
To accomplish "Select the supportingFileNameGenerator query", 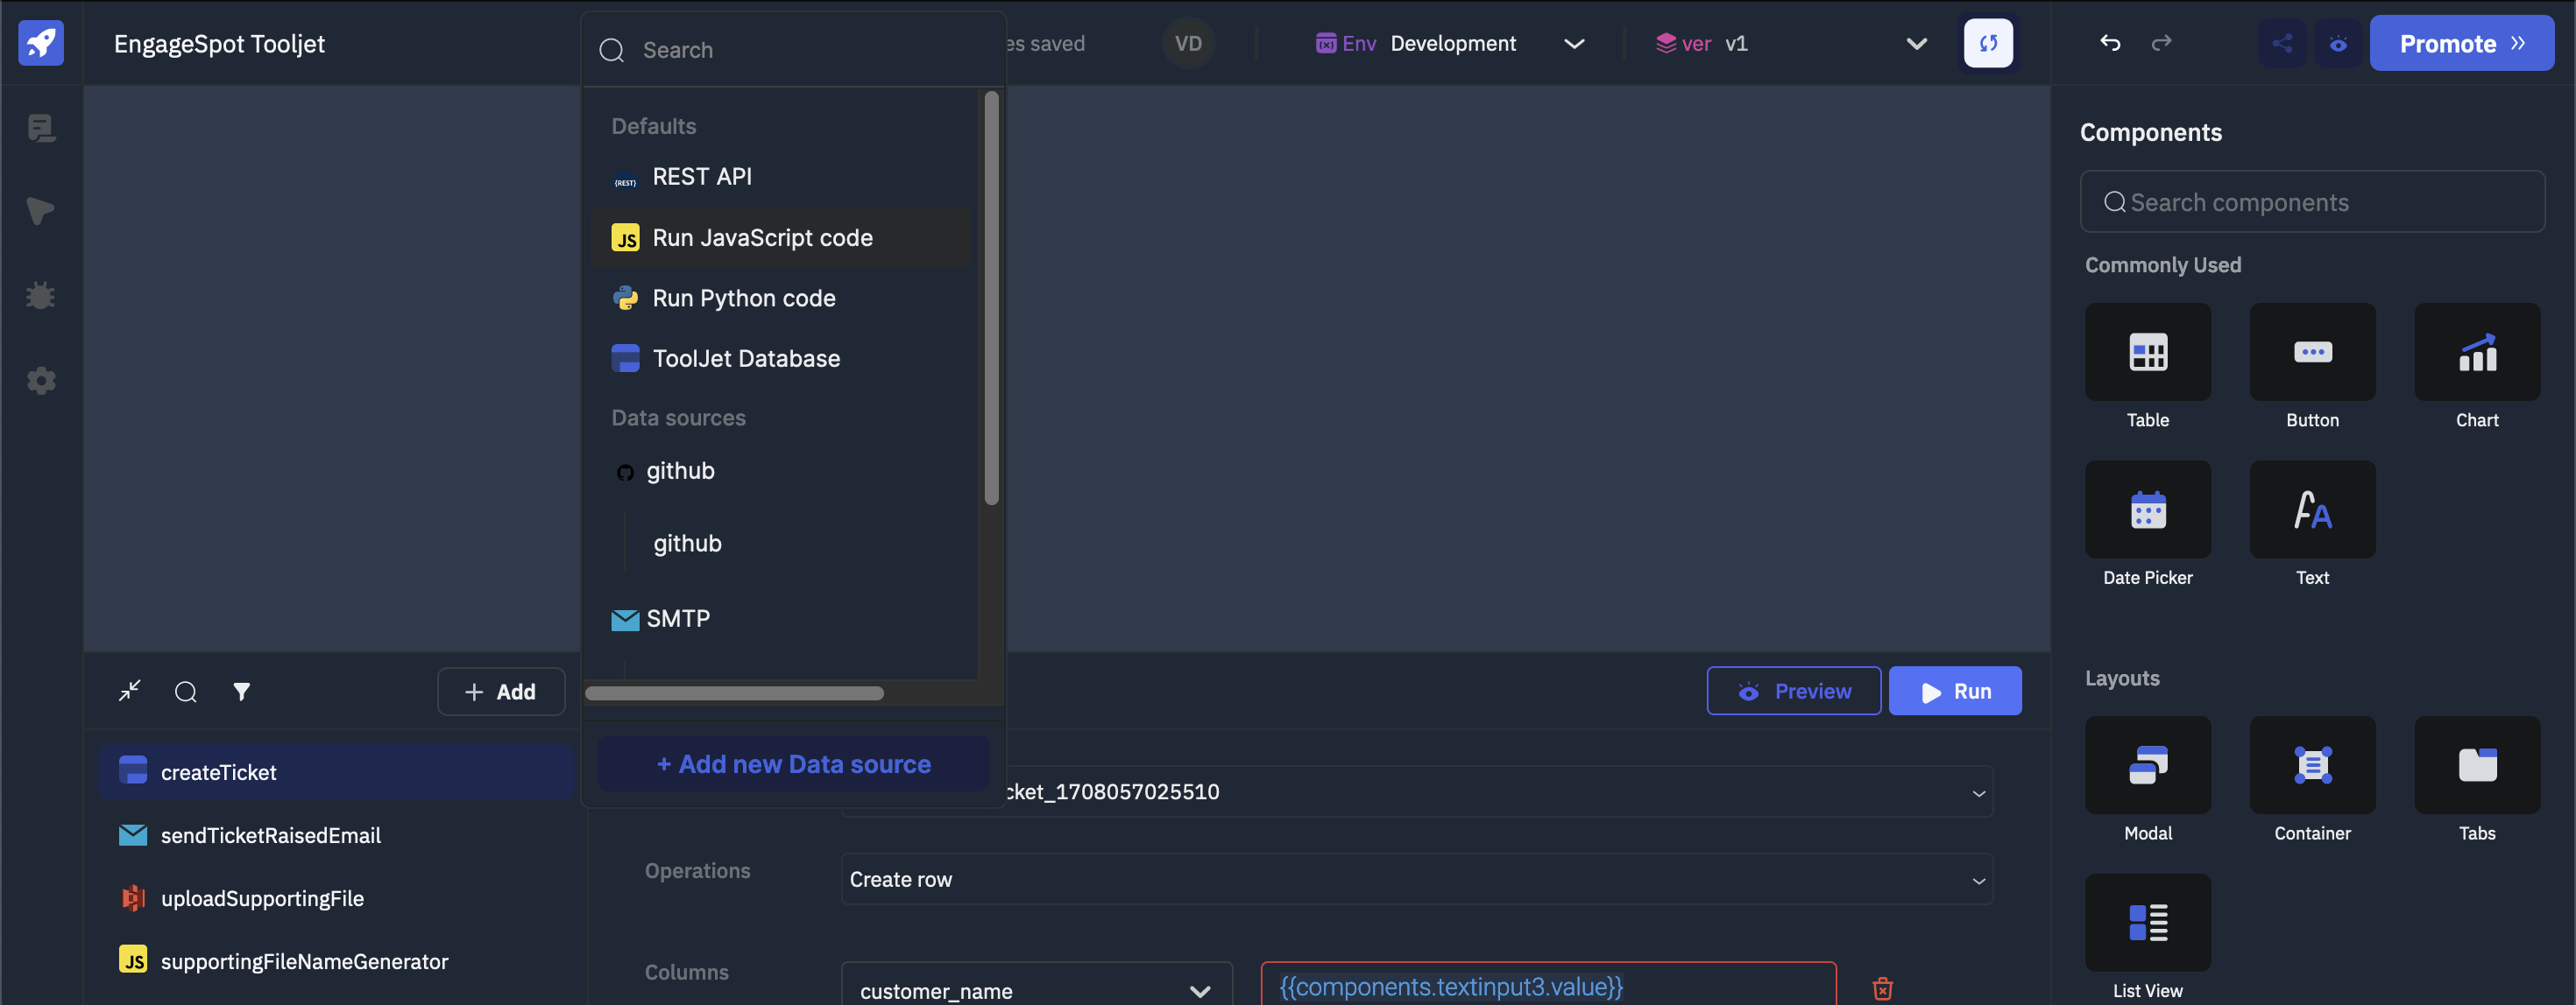I will point(336,961).
